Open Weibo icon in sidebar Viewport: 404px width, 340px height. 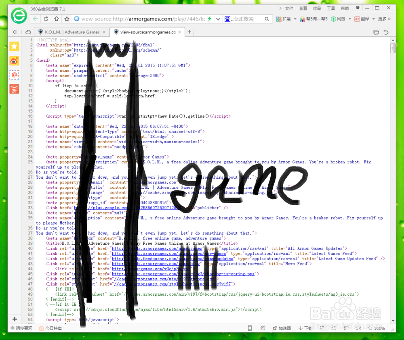click(15, 61)
